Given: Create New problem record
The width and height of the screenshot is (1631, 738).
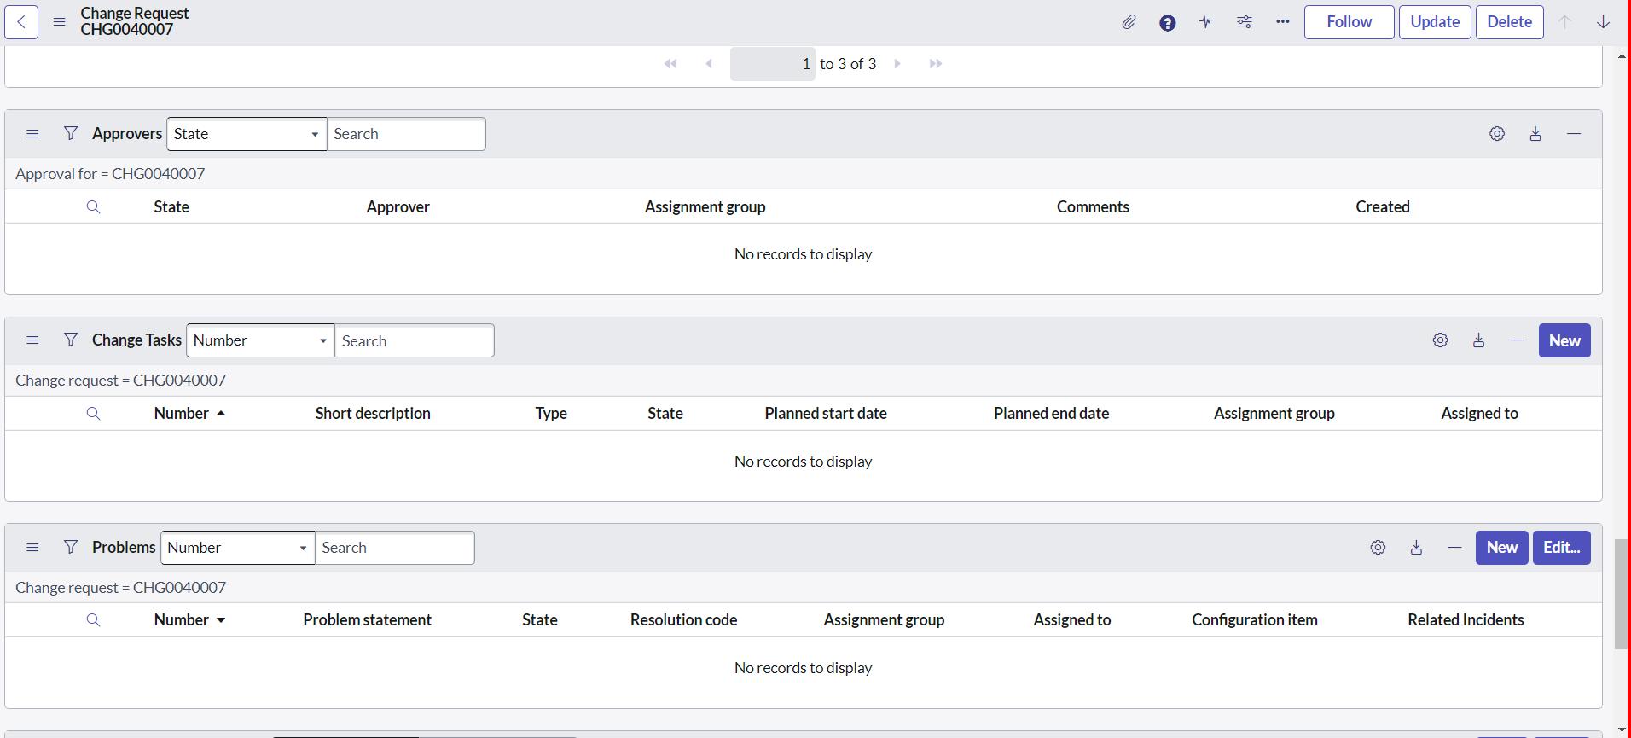Looking at the screenshot, I should click(x=1502, y=548).
